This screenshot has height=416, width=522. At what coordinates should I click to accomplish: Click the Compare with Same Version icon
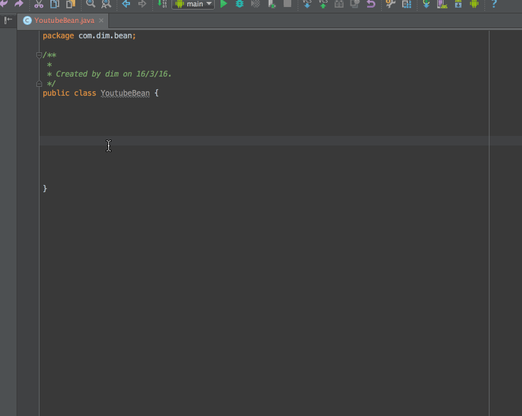click(x=339, y=4)
